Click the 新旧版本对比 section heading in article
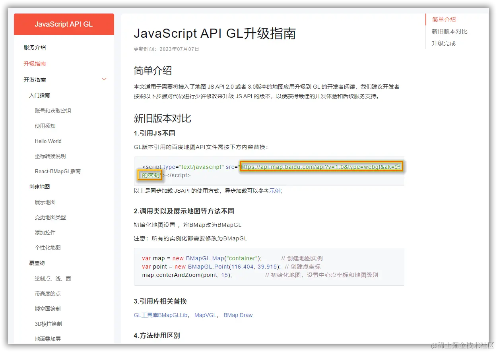This screenshot has width=497, height=352. pos(163,118)
